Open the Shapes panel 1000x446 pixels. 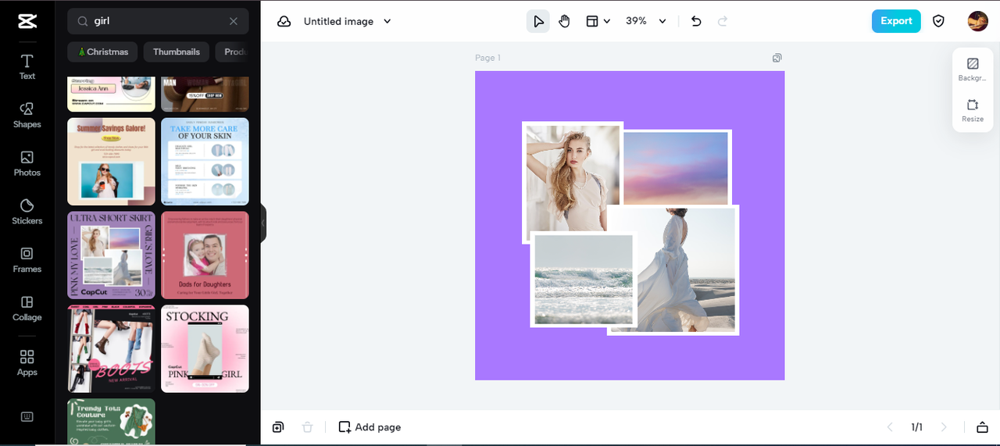(27, 115)
